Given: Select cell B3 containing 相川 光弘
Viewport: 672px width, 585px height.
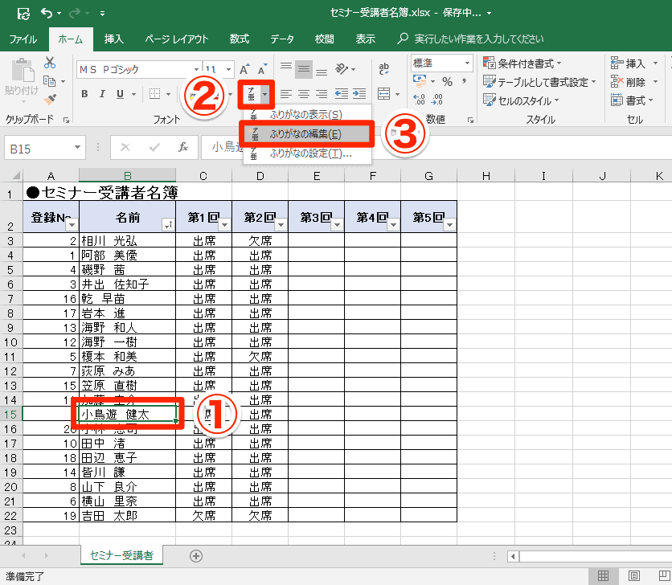Looking at the screenshot, I should [x=127, y=240].
